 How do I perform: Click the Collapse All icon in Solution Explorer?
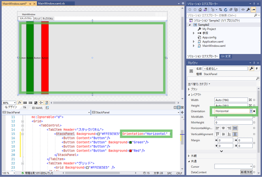230,10
